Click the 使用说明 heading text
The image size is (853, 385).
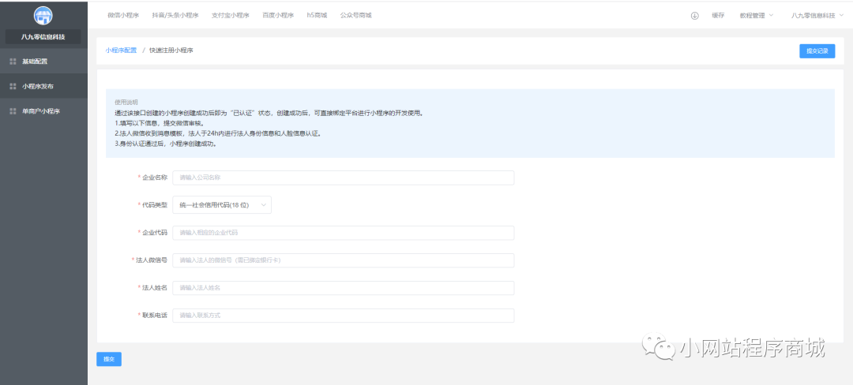pos(126,103)
